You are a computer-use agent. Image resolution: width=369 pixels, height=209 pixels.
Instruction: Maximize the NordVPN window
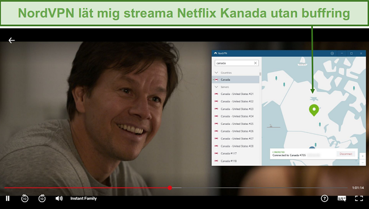pos(351,53)
